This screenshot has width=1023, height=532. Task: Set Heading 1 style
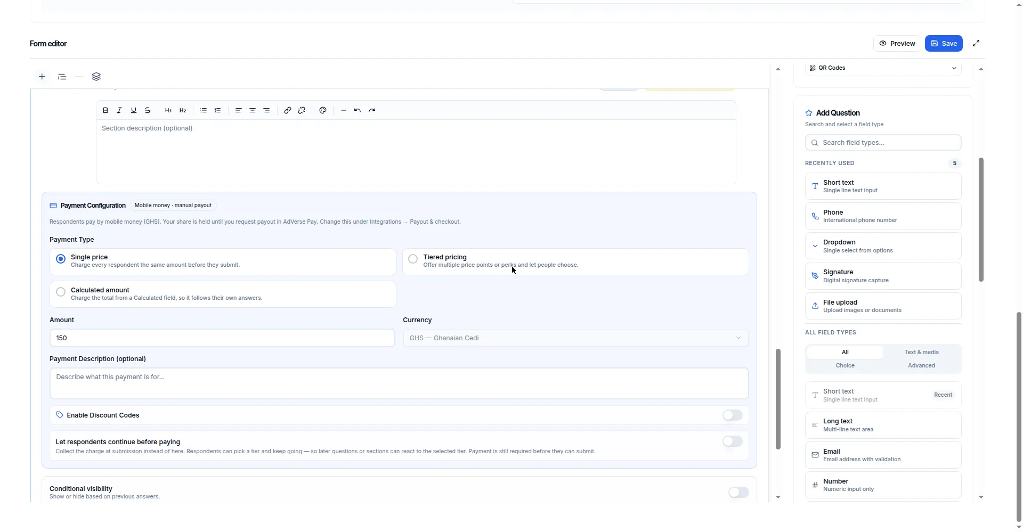click(168, 110)
